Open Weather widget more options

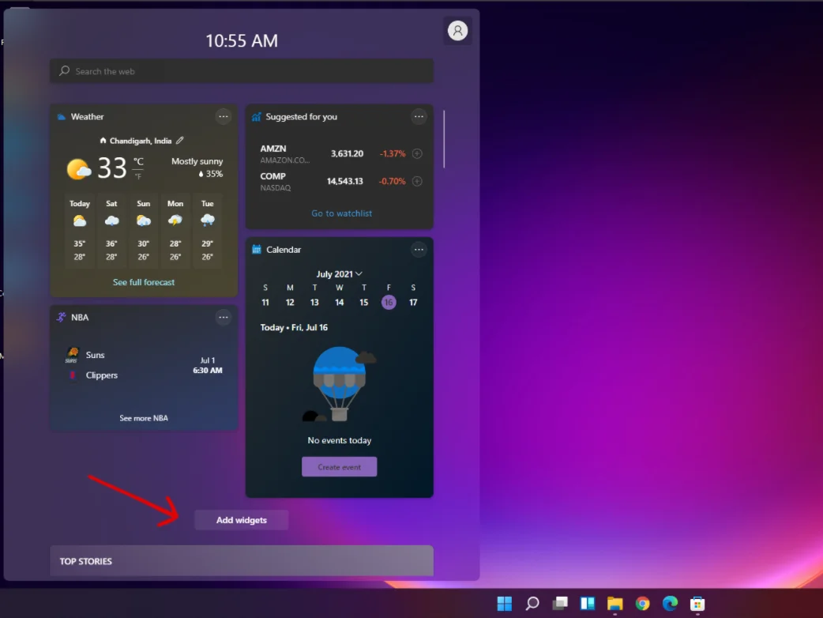[224, 117]
